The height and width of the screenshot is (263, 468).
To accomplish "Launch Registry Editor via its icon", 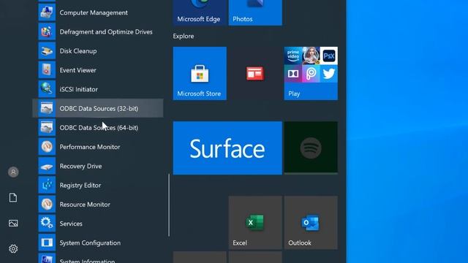I will click(47, 185).
